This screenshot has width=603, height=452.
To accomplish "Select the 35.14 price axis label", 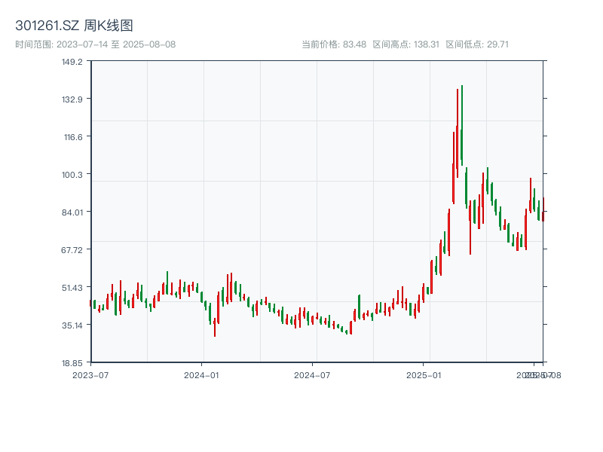I will tap(72, 325).
